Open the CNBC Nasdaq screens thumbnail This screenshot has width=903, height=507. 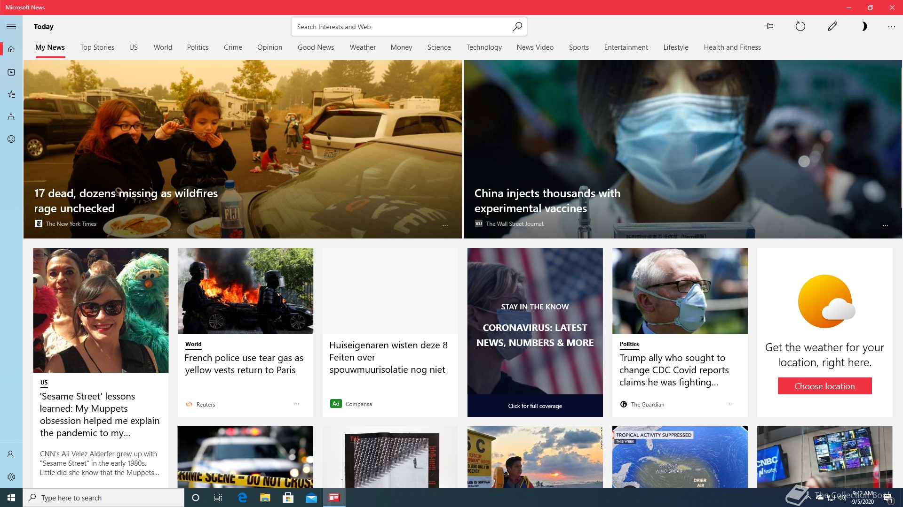824,457
